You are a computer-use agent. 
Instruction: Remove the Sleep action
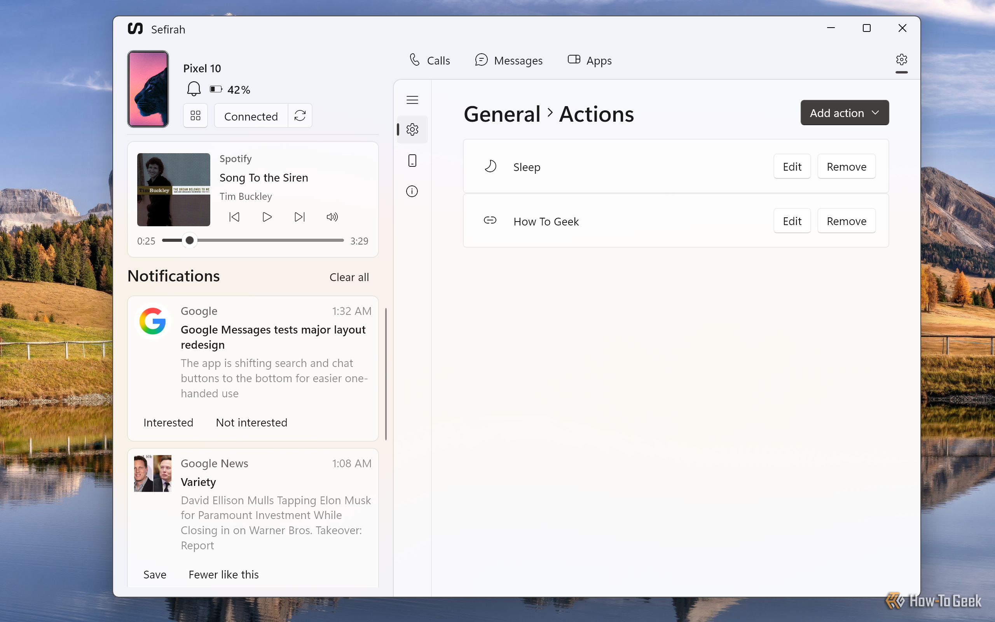pos(846,167)
